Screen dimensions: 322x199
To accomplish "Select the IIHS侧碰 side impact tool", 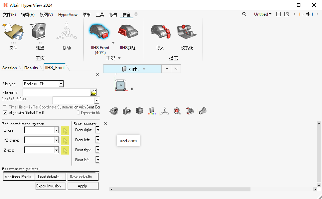I will point(128,32).
